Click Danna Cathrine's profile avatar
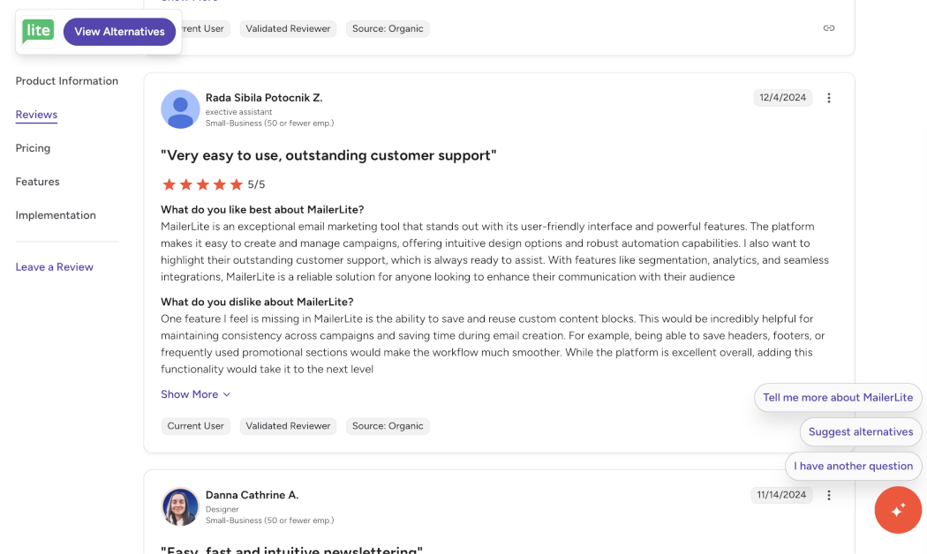This screenshot has height=554, width=927. [180, 505]
